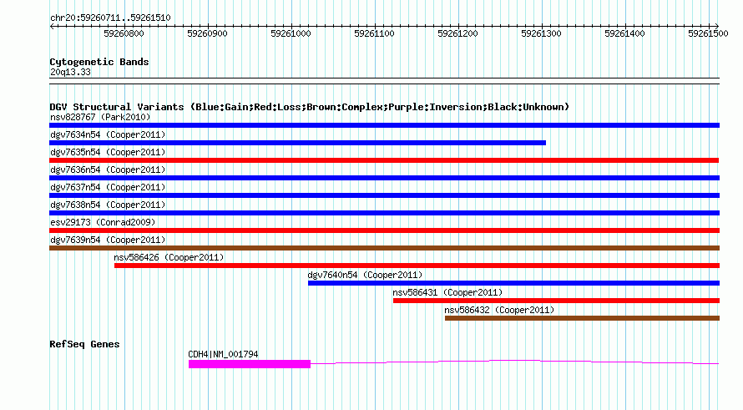Click ruler position 59261100
Image resolution: width=743 pixels, height=410 pixels.
coord(374,33)
